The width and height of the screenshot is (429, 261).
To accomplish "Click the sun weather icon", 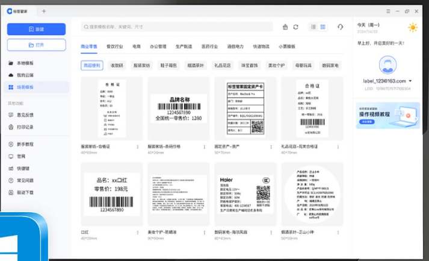I will coord(413,28).
